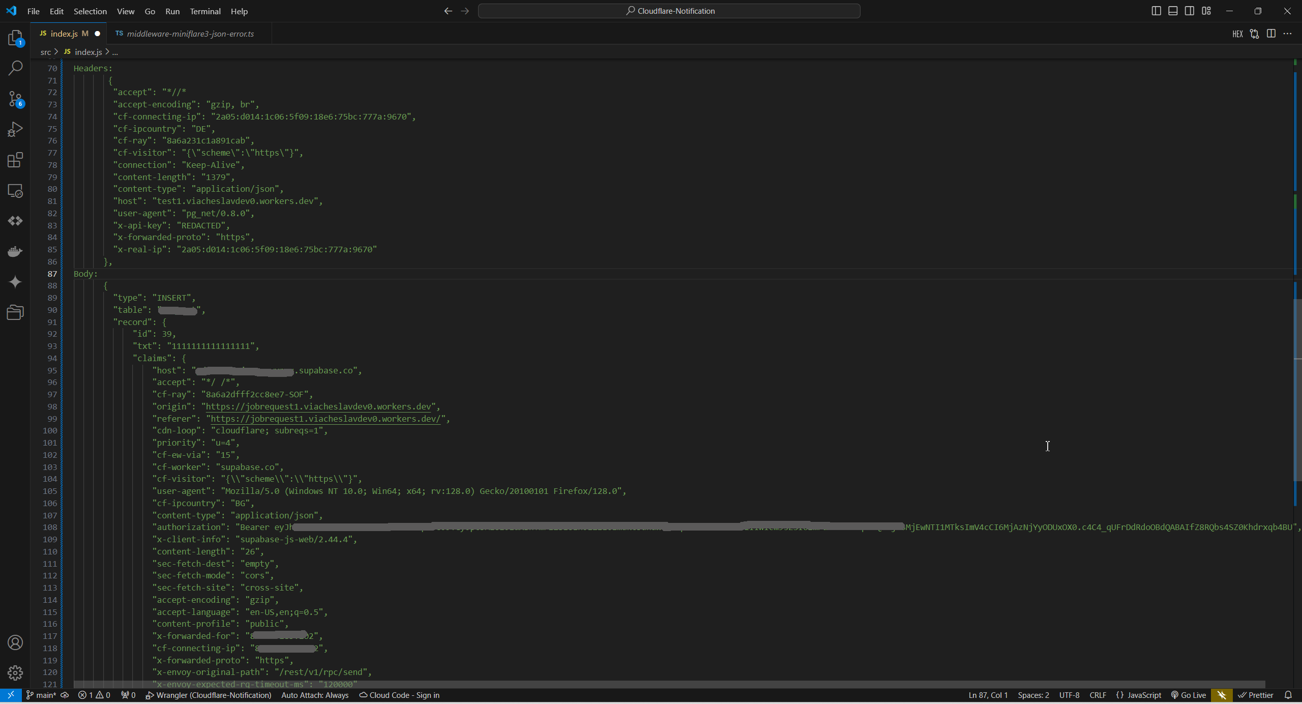Click the Cloudflare-Notification command center search box

pyautogui.click(x=669, y=11)
